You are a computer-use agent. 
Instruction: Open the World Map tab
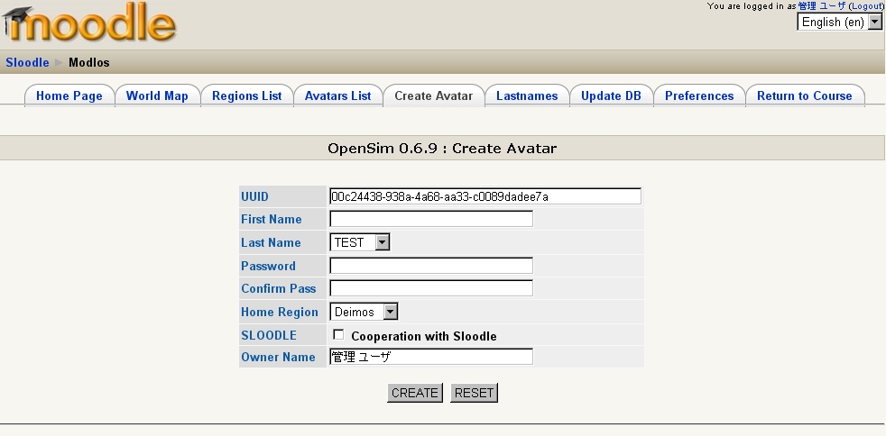coord(157,95)
